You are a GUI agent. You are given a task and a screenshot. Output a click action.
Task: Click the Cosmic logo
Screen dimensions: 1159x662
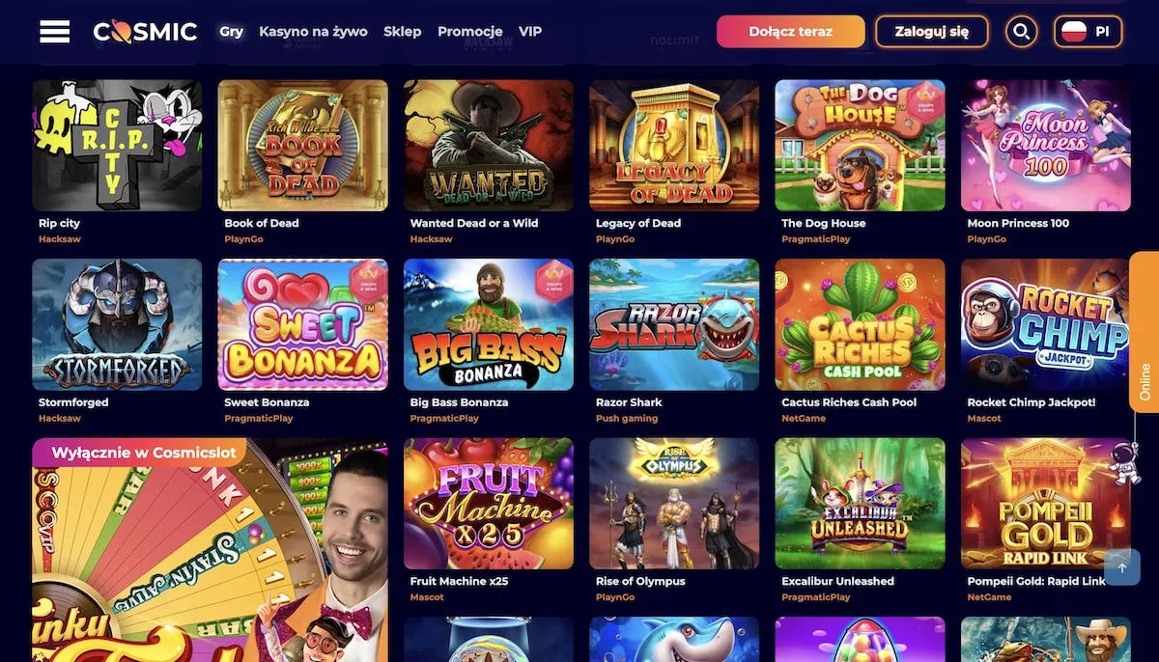coord(145,32)
